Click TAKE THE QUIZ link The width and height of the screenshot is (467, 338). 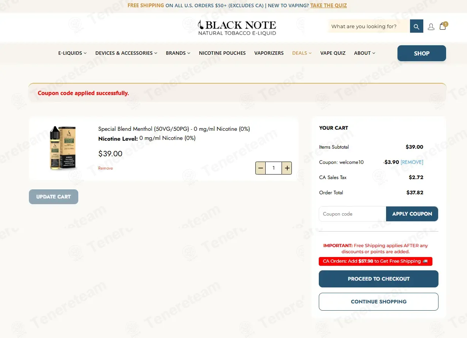point(328,5)
